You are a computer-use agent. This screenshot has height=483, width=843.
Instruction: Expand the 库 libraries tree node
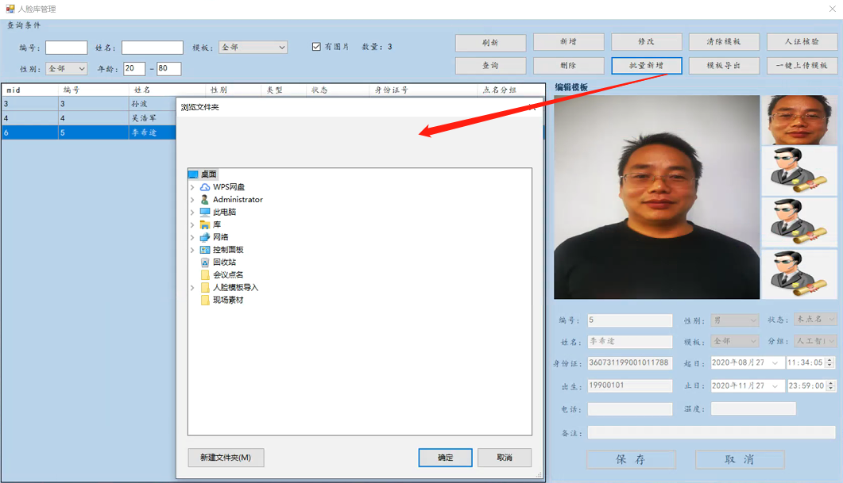click(x=192, y=225)
